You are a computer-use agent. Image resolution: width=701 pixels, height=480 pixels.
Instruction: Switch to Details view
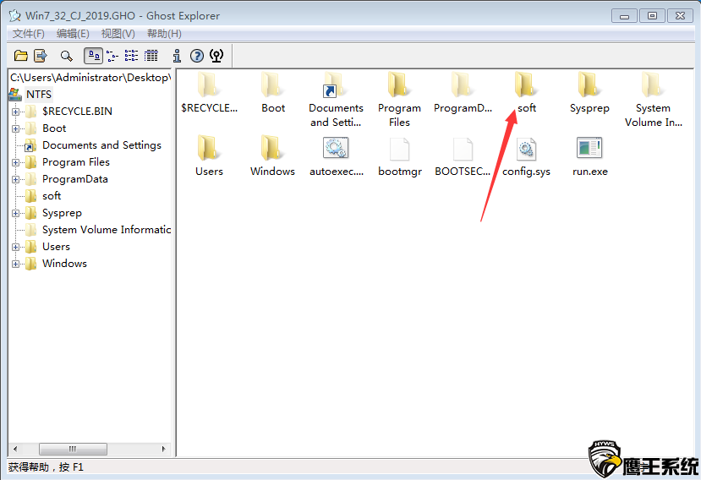pyautogui.click(x=151, y=56)
